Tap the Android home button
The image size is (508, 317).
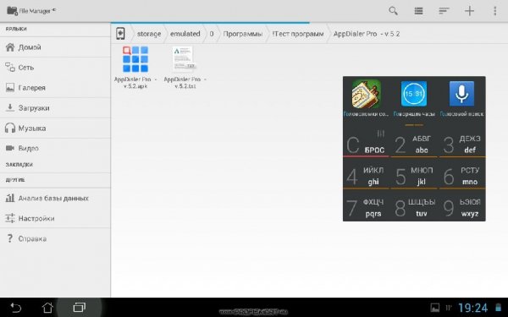47,308
